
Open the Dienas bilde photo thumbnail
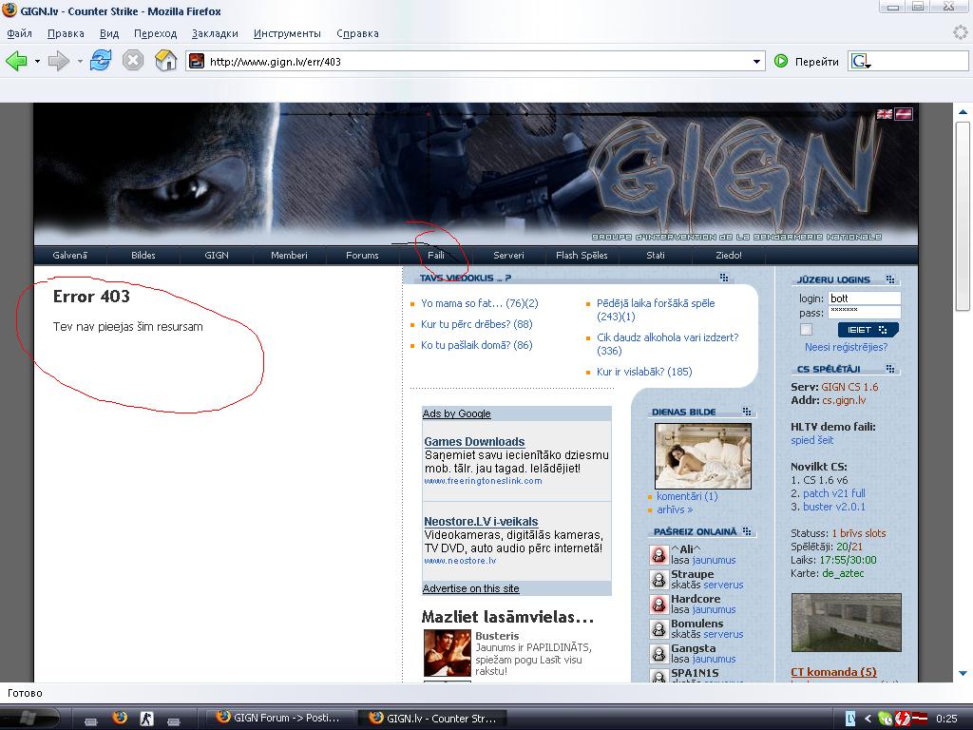[x=703, y=456]
